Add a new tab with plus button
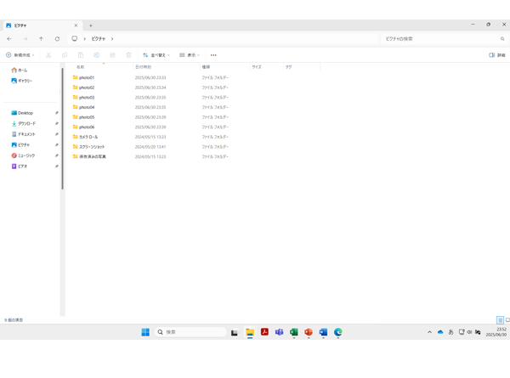 [91, 25]
